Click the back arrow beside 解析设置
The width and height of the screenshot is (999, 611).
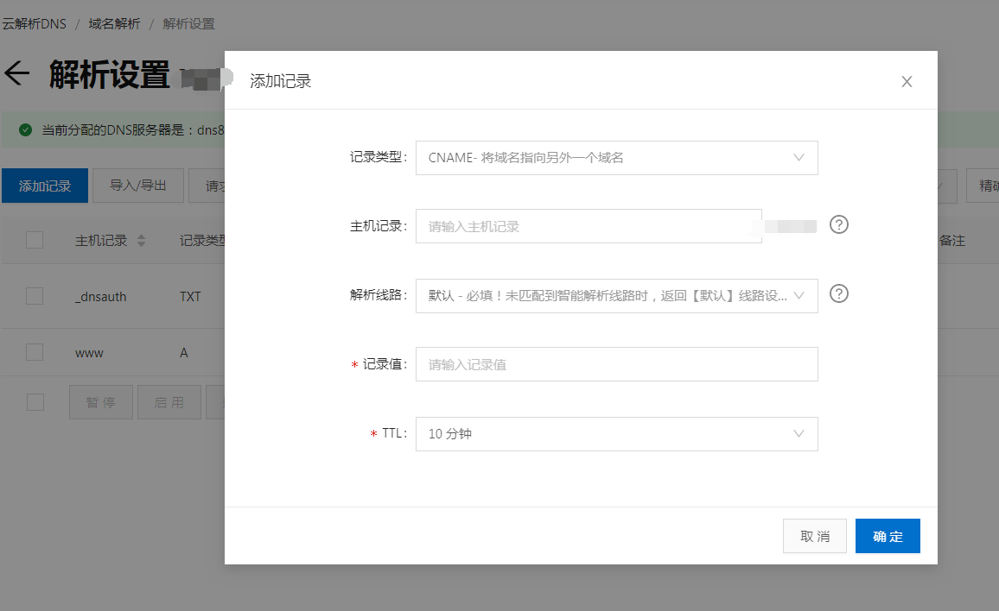16,73
